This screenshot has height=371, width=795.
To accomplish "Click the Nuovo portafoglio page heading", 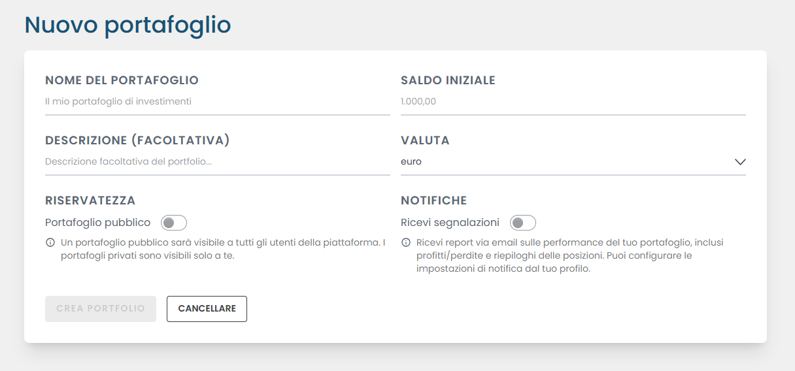I will (127, 25).
